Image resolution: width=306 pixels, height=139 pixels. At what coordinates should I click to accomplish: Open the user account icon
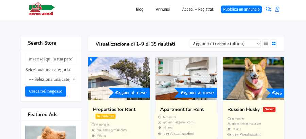pyautogui.click(x=277, y=9)
